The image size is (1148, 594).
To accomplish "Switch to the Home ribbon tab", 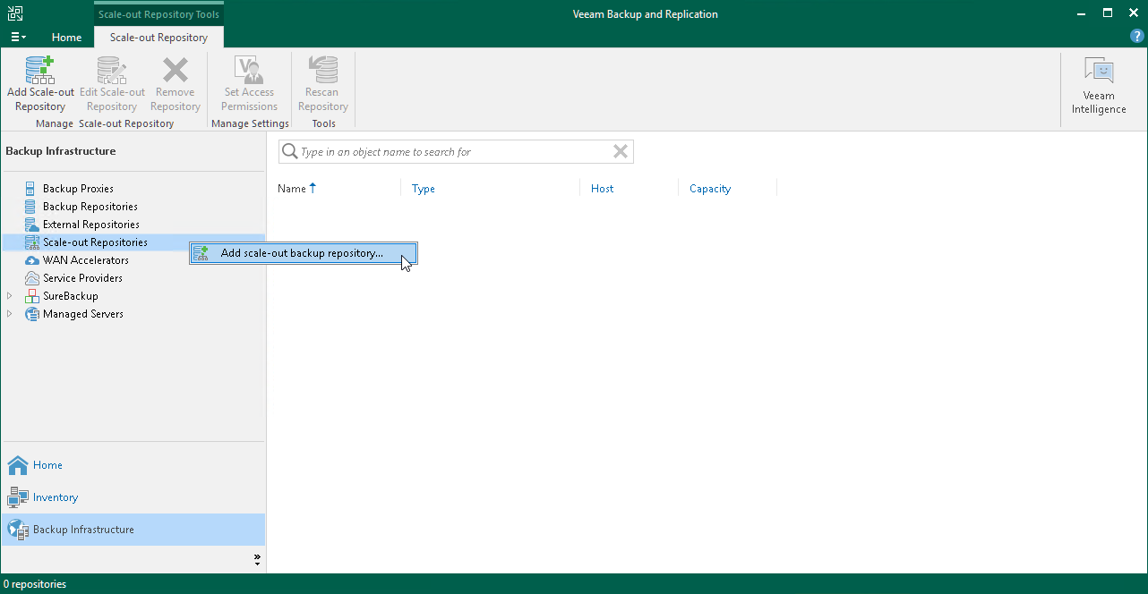I will (x=66, y=38).
